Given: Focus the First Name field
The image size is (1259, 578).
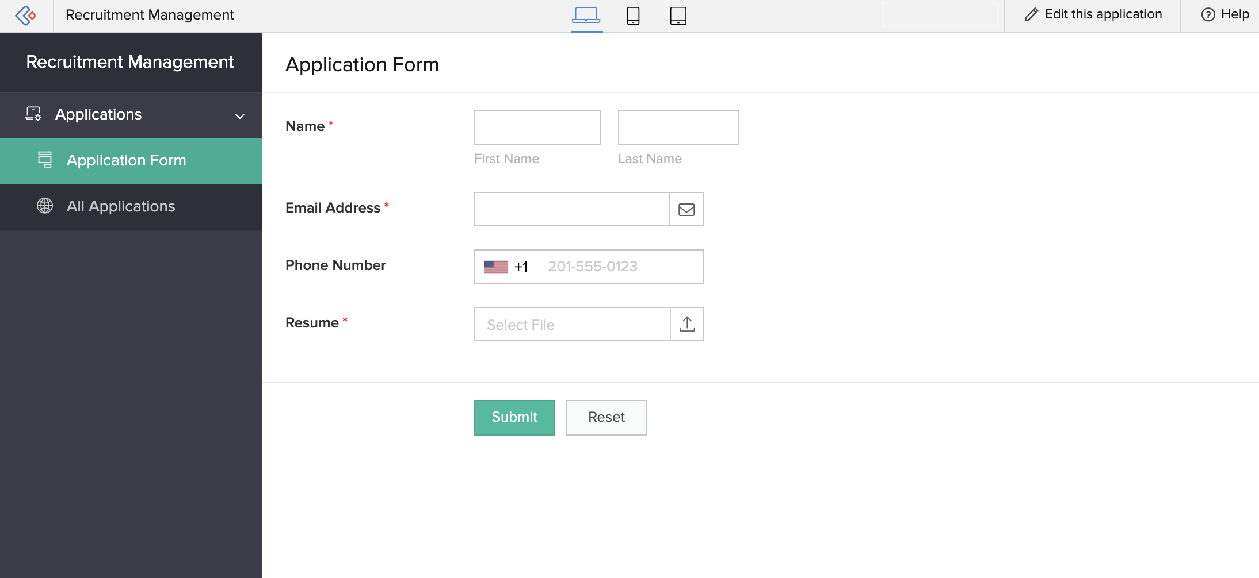Looking at the screenshot, I should click(537, 128).
